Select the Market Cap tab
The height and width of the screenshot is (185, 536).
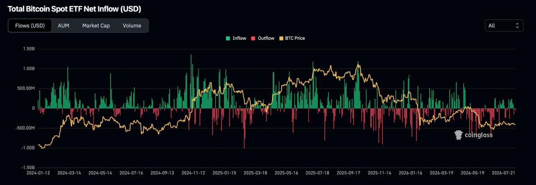point(96,25)
